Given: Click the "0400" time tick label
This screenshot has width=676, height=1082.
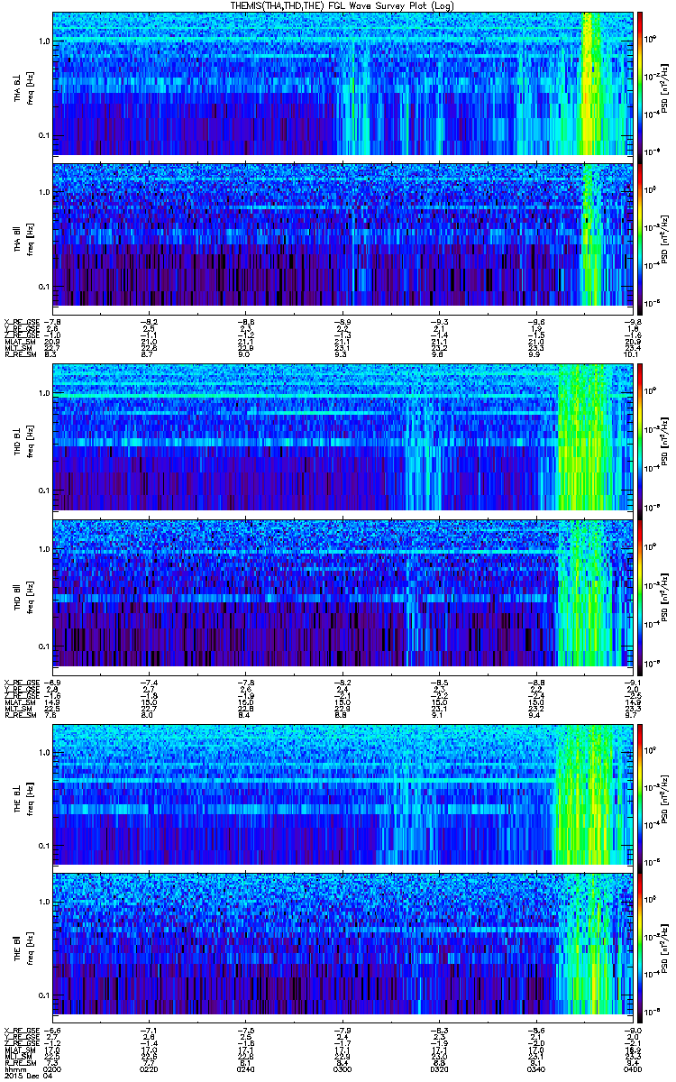Looking at the screenshot, I should [633, 1068].
